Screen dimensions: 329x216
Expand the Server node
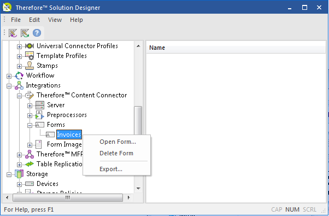pos(30,106)
